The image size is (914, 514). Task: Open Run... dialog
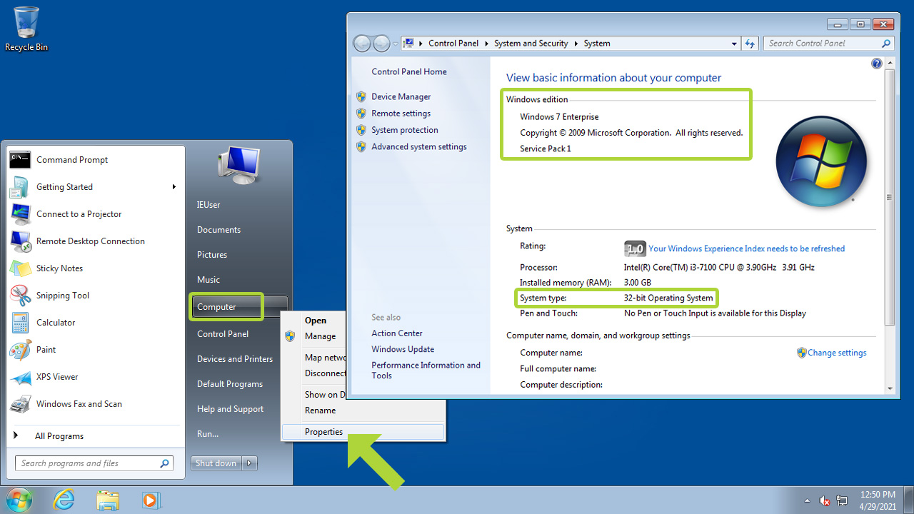click(x=208, y=434)
